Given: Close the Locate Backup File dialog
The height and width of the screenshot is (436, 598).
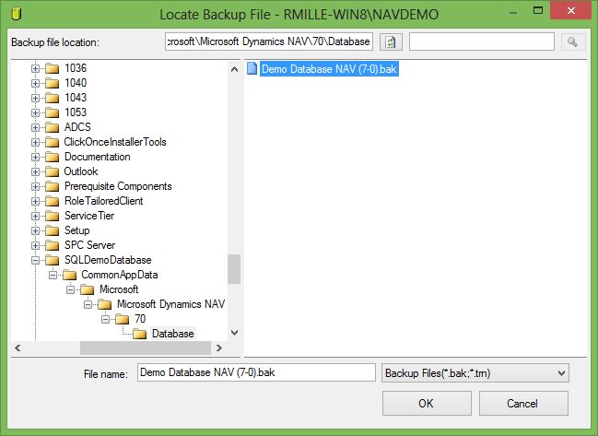Looking at the screenshot, I should tap(571, 11).
